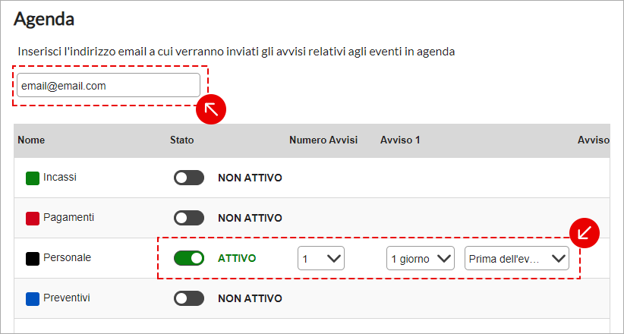Open the '1 giorno' dropdown
Viewport: 624px width, 334px height.
tap(421, 259)
